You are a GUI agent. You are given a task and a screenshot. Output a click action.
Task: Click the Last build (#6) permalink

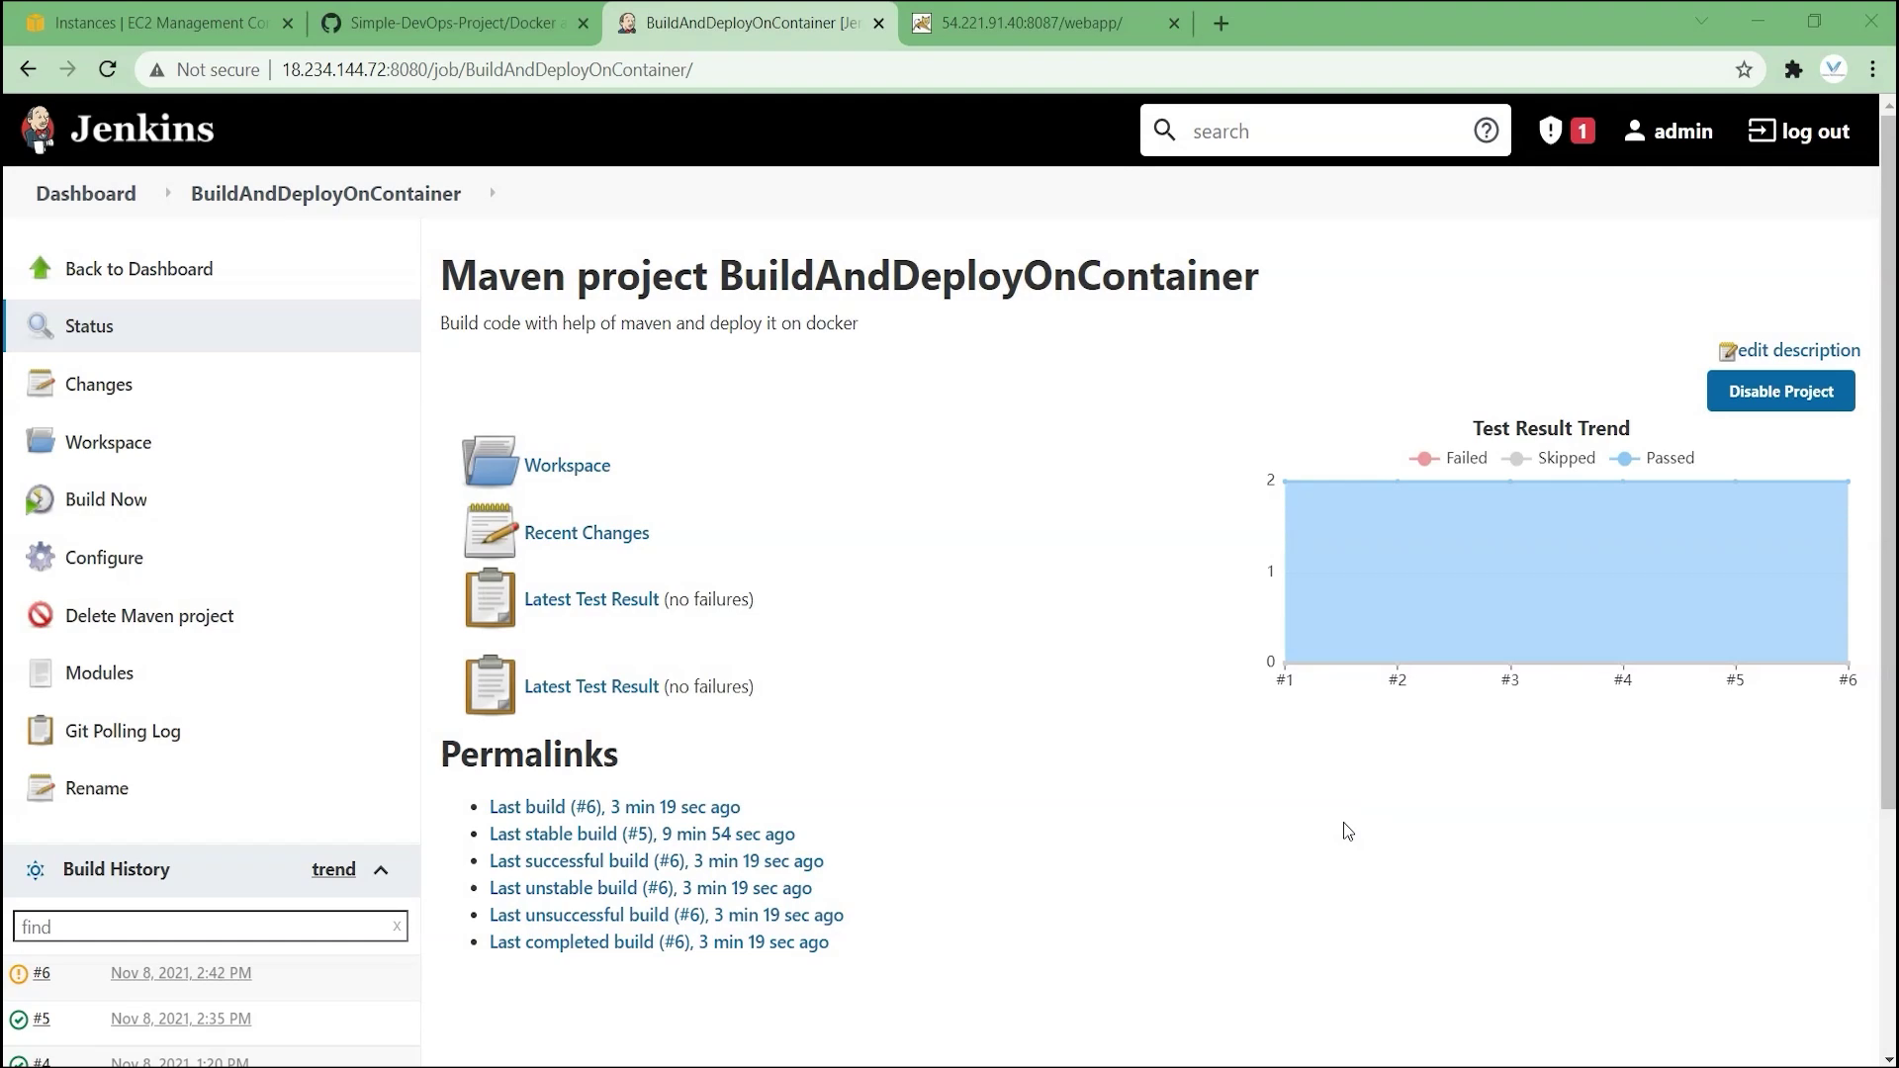(614, 807)
